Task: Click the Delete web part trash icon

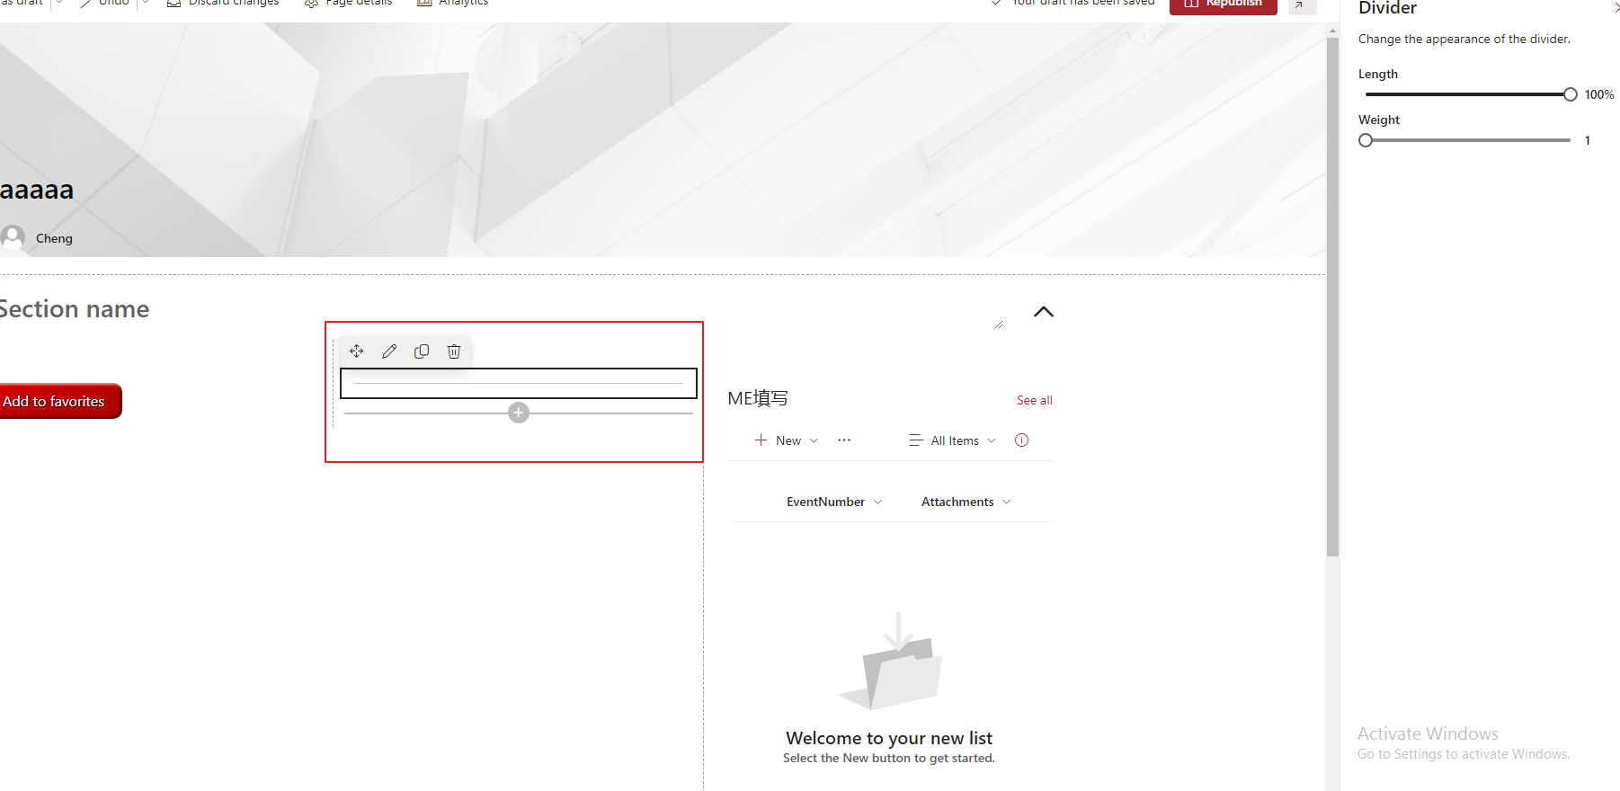Action: tap(454, 351)
